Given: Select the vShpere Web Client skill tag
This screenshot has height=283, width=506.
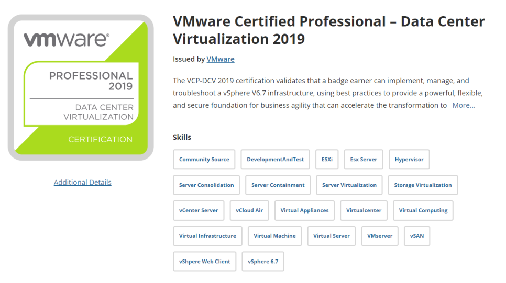Looking at the screenshot, I should tap(205, 262).
